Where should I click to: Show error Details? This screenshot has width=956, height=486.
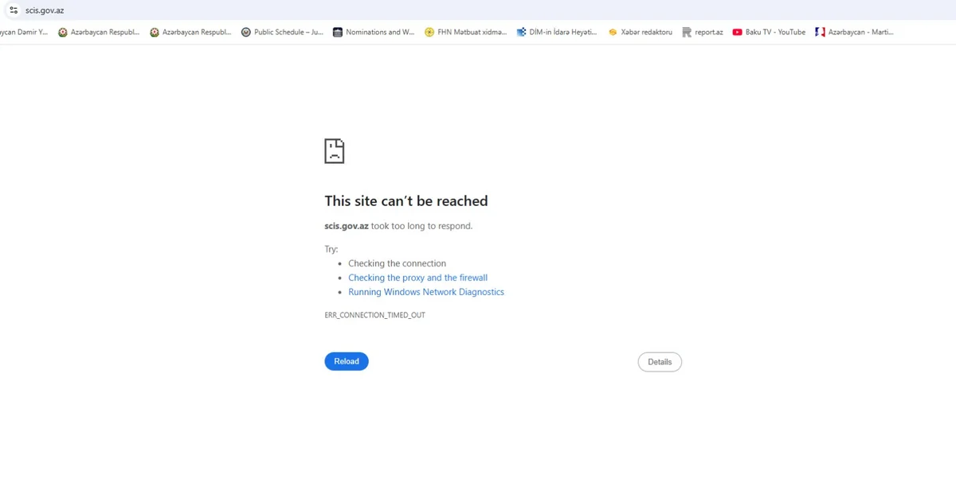tap(660, 362)
